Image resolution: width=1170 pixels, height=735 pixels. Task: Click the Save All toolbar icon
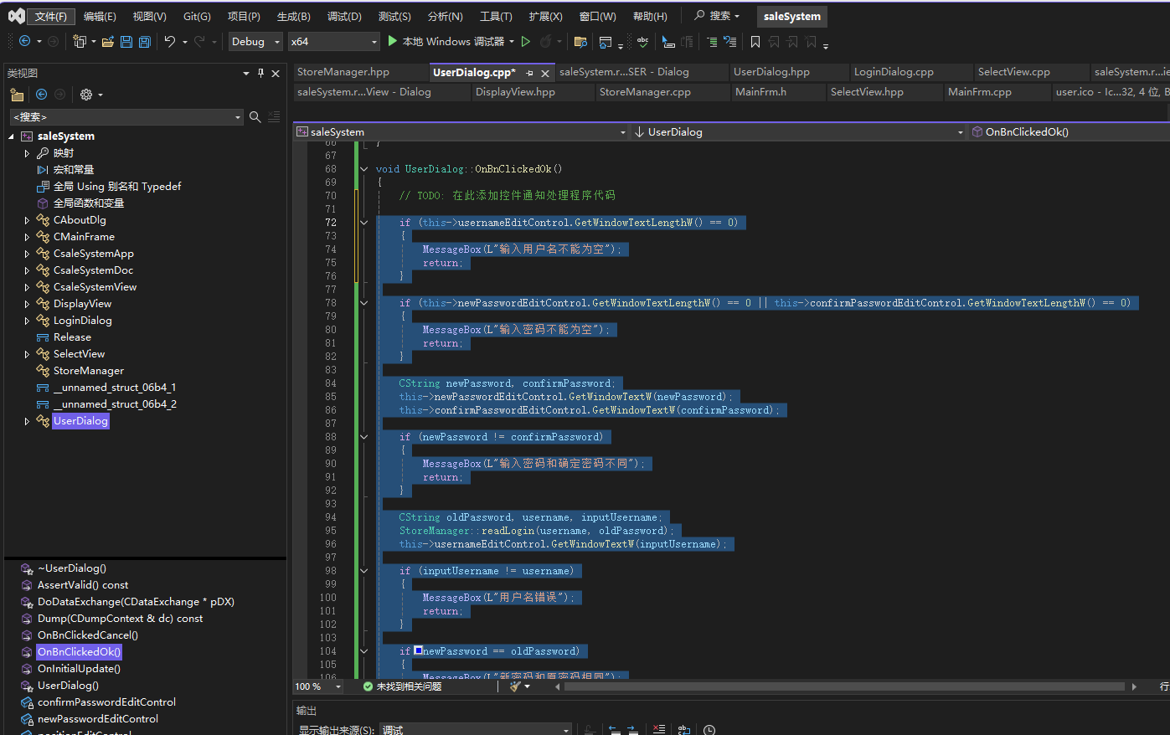(x=144, y=42)
